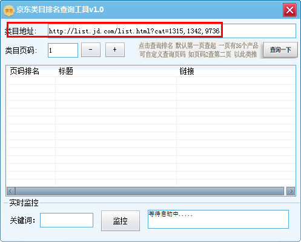Click the 实时监控 group label
This screenshot has height=242, width=301.
[x=24, y=203]
